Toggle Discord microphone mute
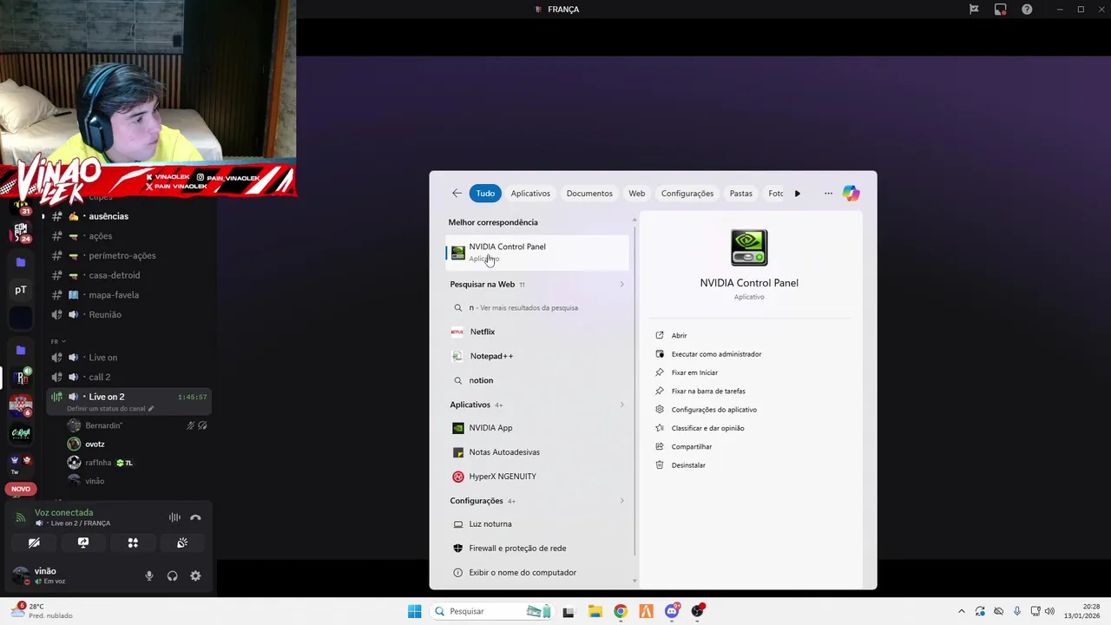This screenshot has width=1111, height=625. [149, 576]
